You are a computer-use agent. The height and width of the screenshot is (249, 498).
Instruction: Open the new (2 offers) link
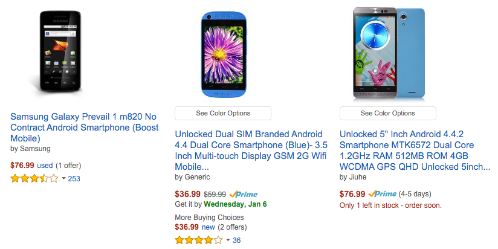pos(224,227)
